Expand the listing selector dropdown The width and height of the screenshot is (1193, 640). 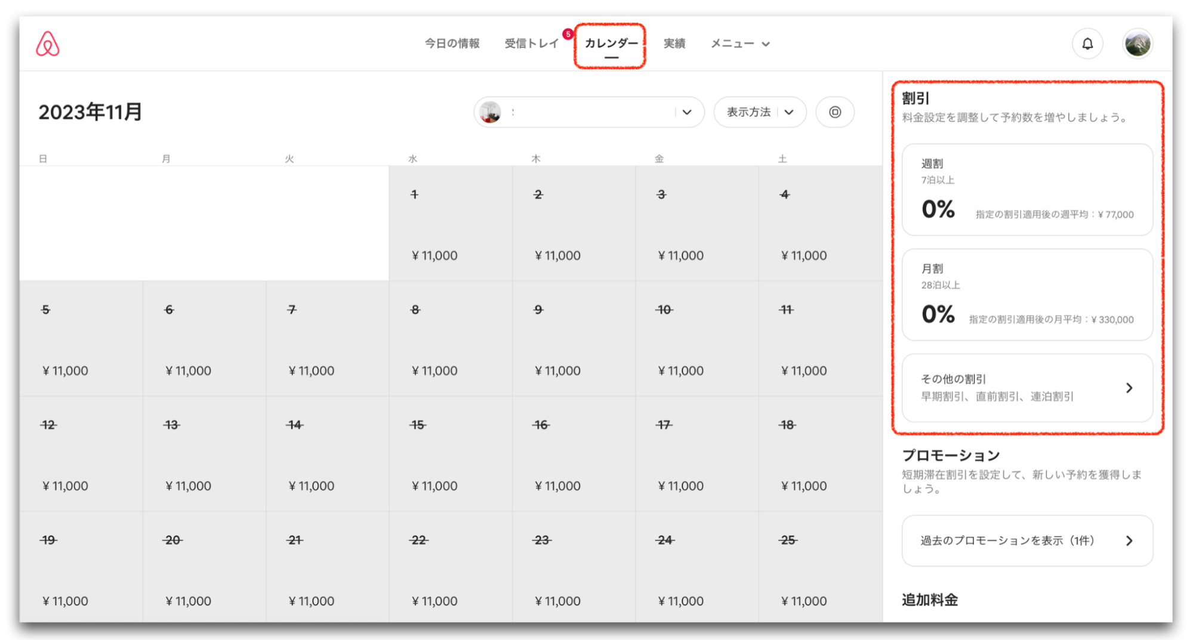[x=687, y=112]
